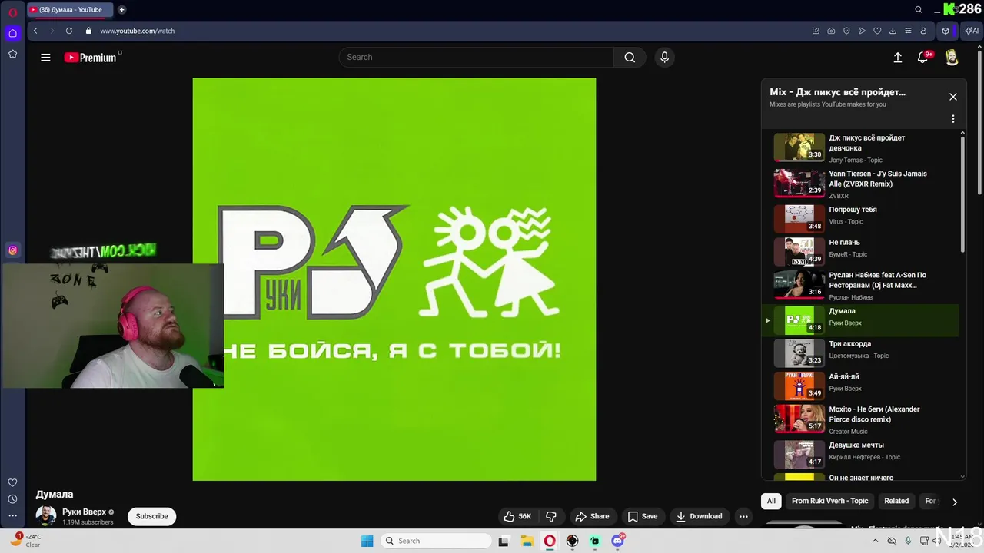Show more filter chips with right arrow
Image resolution: width=984 pixels, height=553 pixels.
pyautogui.click(x=955, y=502)
